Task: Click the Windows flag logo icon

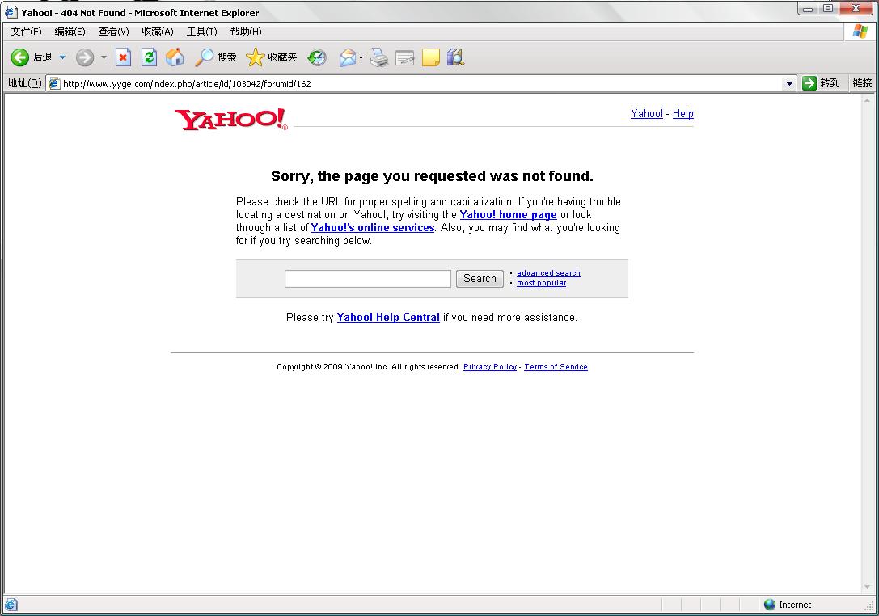Action: [860, 32]
